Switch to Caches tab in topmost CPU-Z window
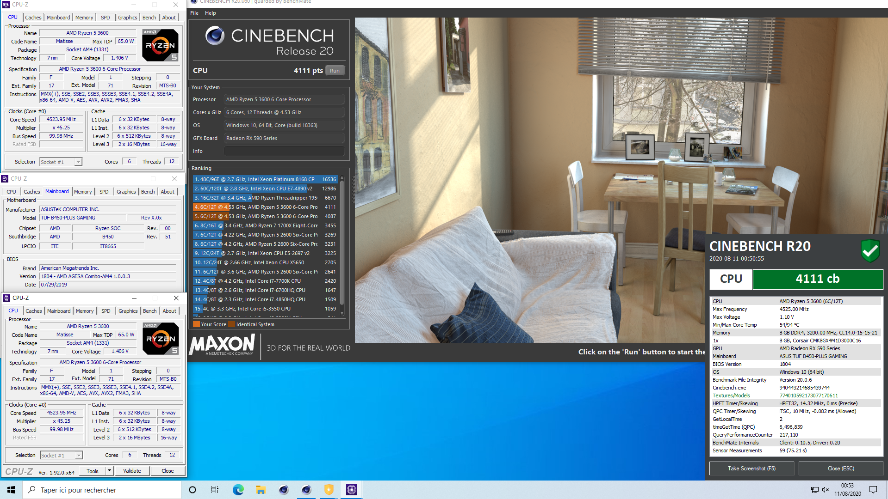This screenshot has height=499, width=888. [33, 18]
